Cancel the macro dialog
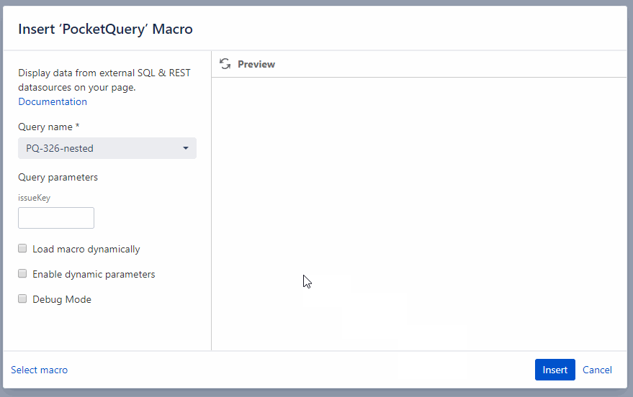 click(x=597, y=370)
